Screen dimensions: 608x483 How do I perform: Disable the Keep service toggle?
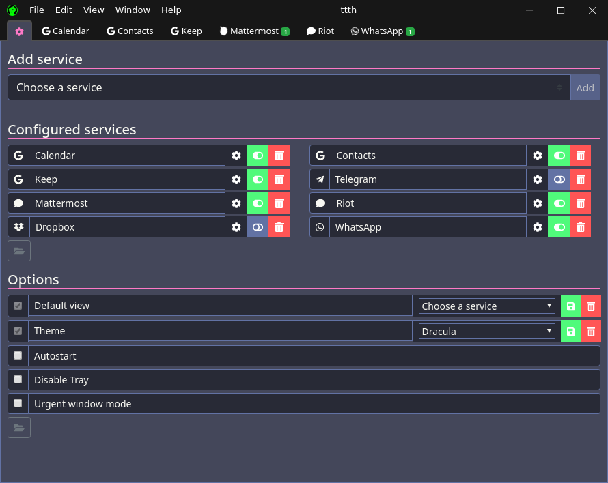point(258,179)
